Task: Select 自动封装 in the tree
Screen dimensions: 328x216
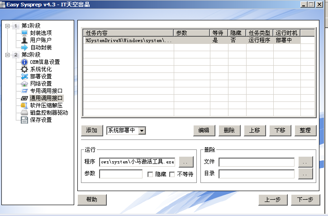Action: tap(41, 48)
